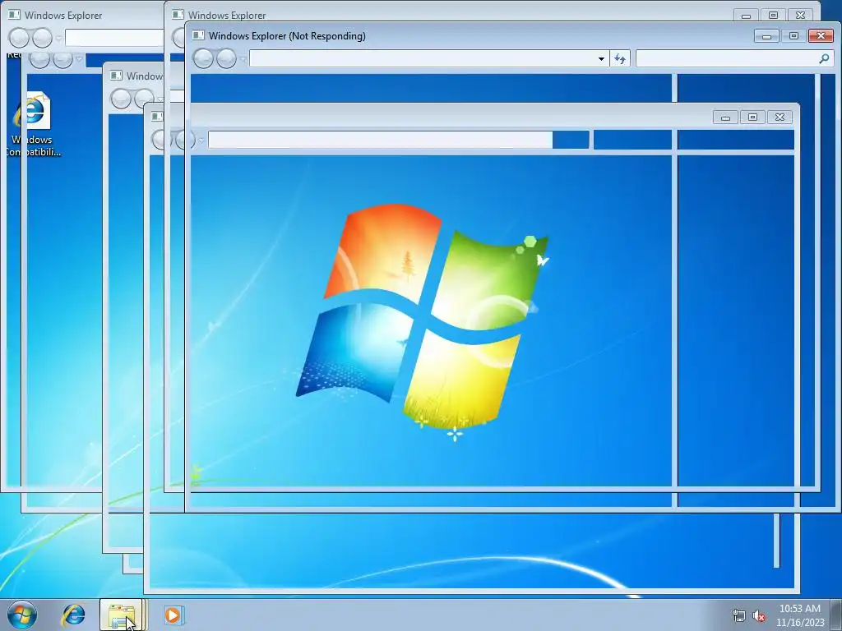Click the muted volume tray icon
The width and height of the screenshot is (842, 631).
(759, 615)
